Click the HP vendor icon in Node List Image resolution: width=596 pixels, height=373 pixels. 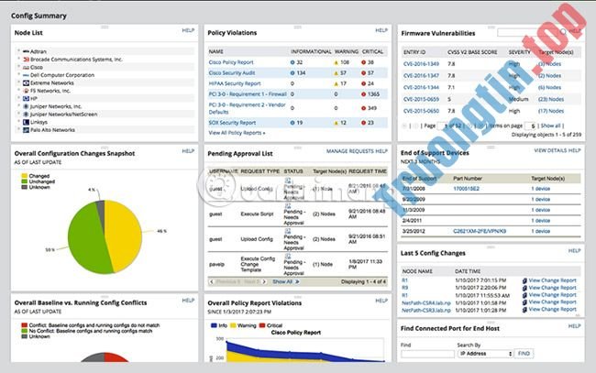(27, 98)
